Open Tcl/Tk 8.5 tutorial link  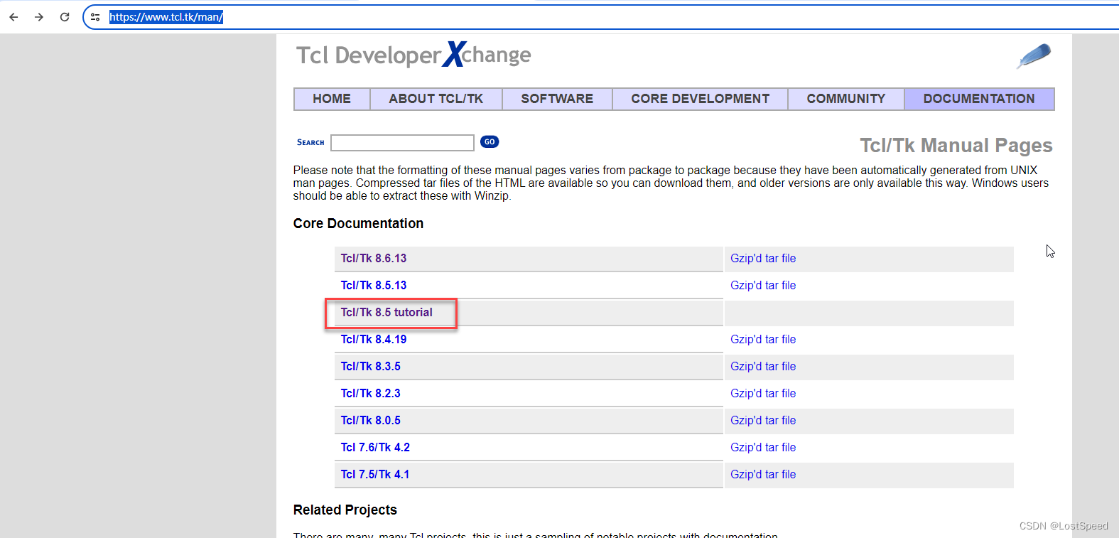tap(386, 313)
